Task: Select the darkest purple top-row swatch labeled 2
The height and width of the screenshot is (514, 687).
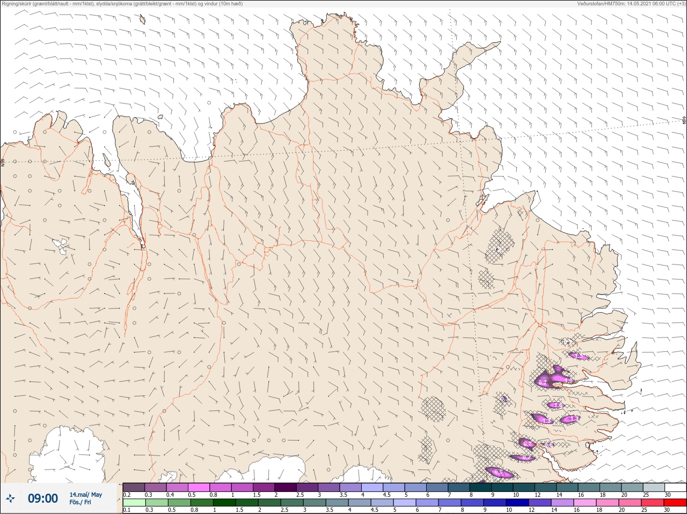Action: 286,487
